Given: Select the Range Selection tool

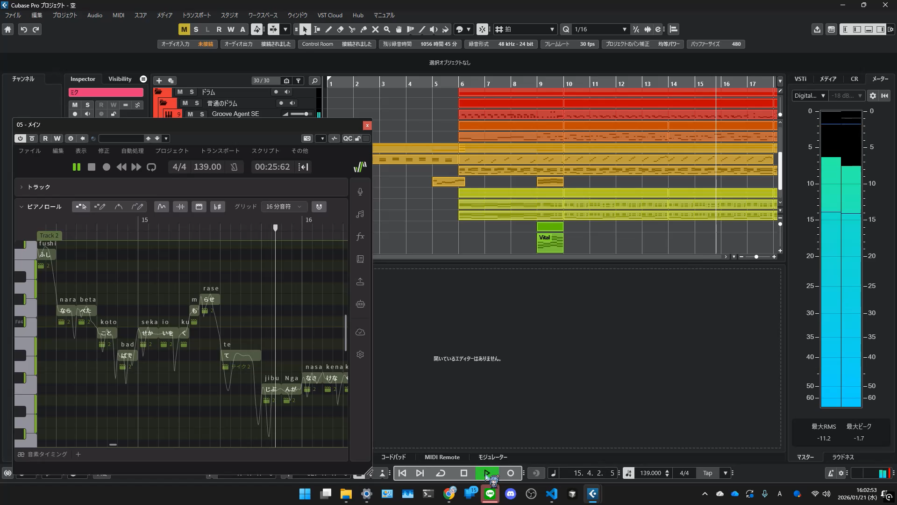Looking at the screenshot, I should click(x=317, y=29).
